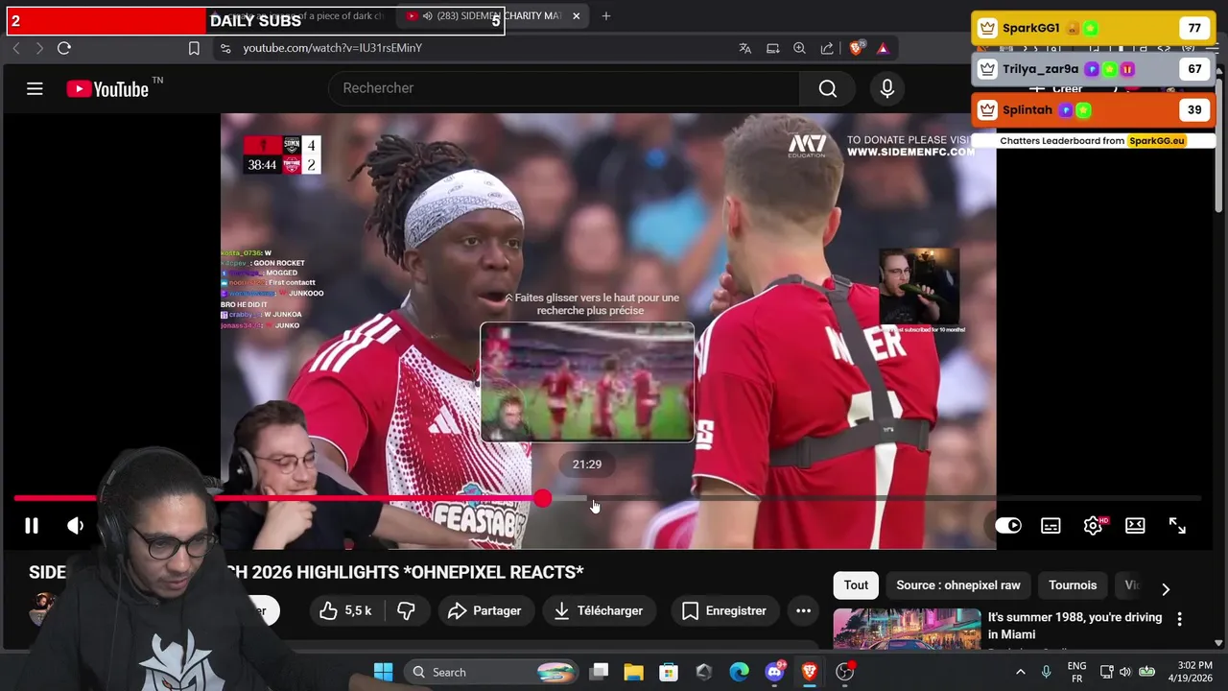Expand the system tray hidden icons chevron
The width and height of the screenshot is (1228, 691).
tap(1020, 672)
